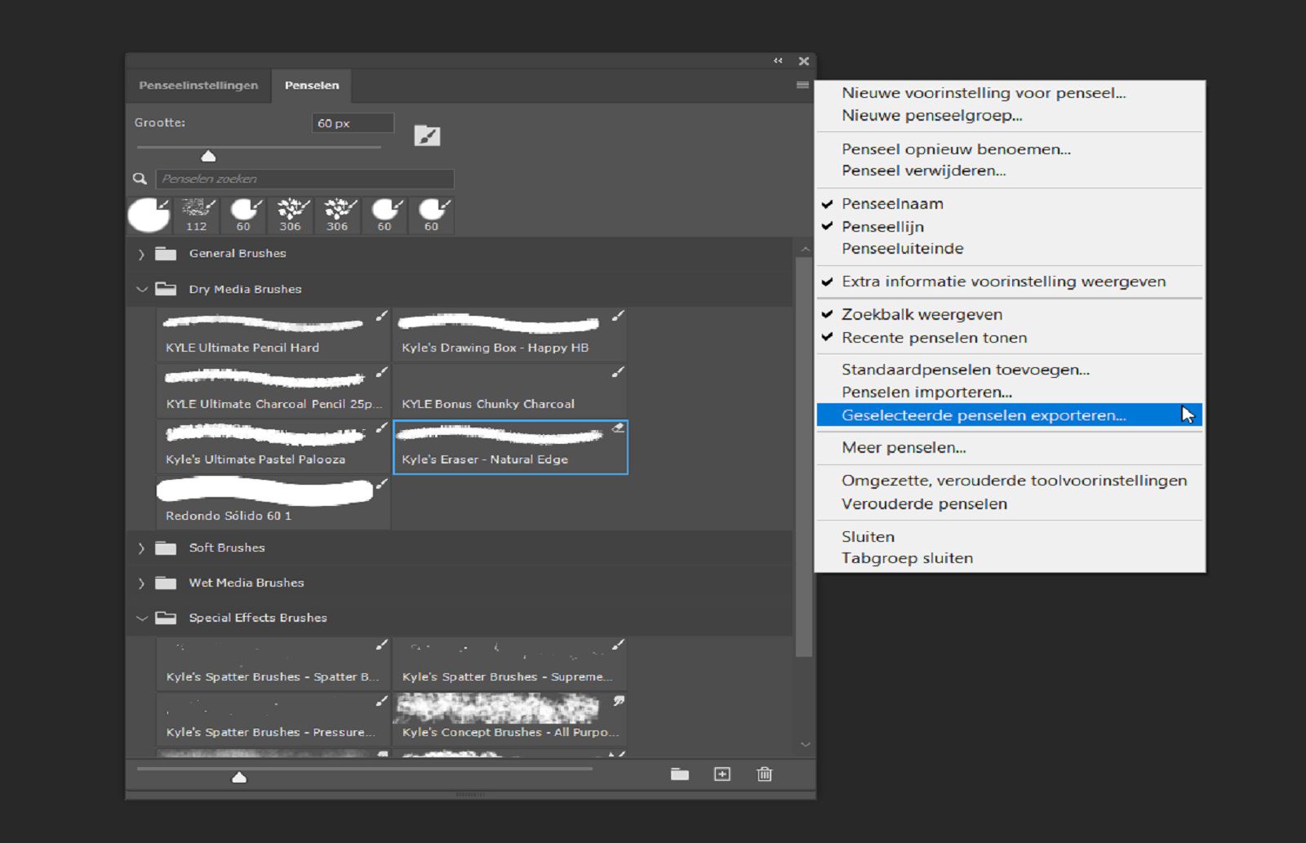
Task: Click the new brush group folder icon
Action: [x=680, y=774]
